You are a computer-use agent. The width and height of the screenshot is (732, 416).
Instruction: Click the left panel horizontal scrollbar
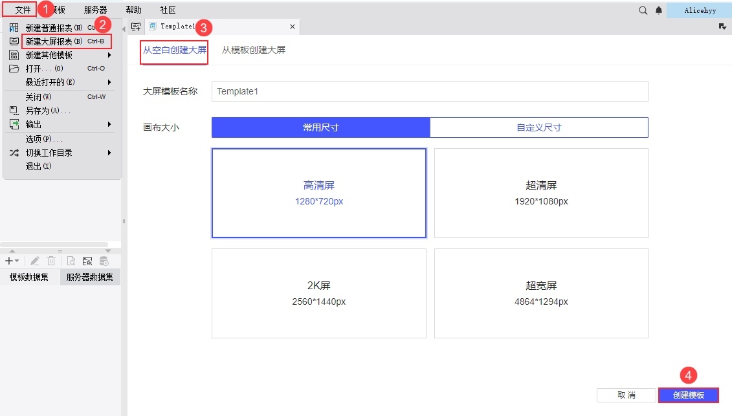coord(54,244)
